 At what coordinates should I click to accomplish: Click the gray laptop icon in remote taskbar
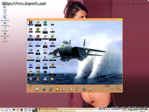[91, 89]
